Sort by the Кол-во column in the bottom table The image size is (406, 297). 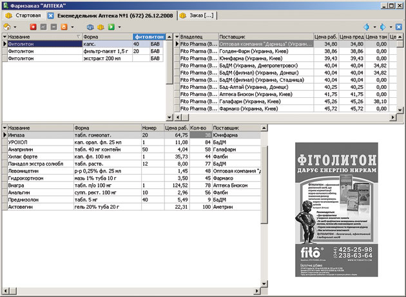pos(200,128)
